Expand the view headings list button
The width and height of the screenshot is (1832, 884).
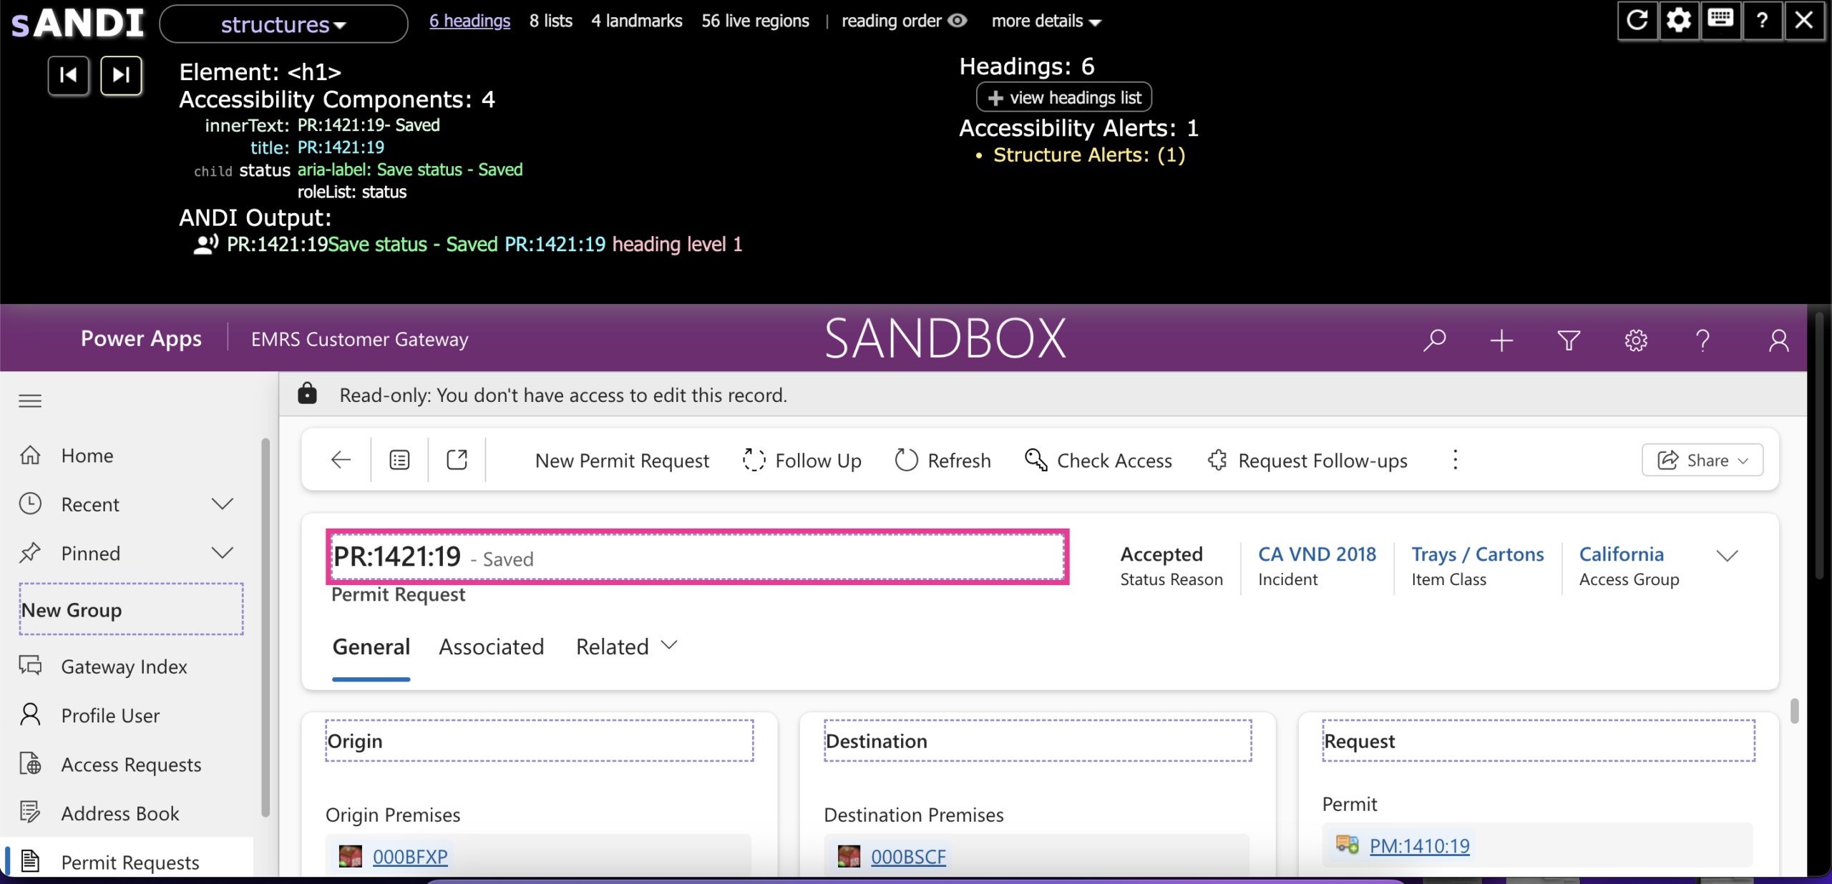pyautogui.click(x=1063, y=97)
